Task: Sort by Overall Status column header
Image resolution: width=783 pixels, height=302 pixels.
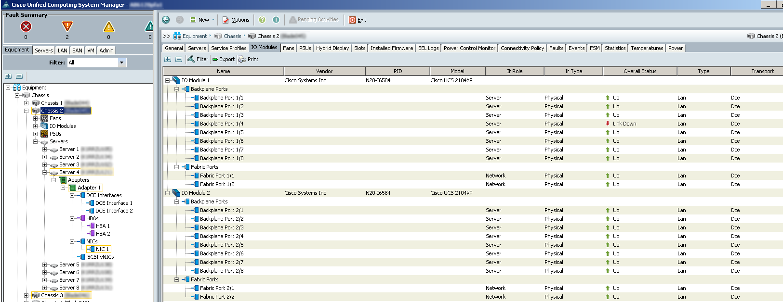Action: point(639,71)
